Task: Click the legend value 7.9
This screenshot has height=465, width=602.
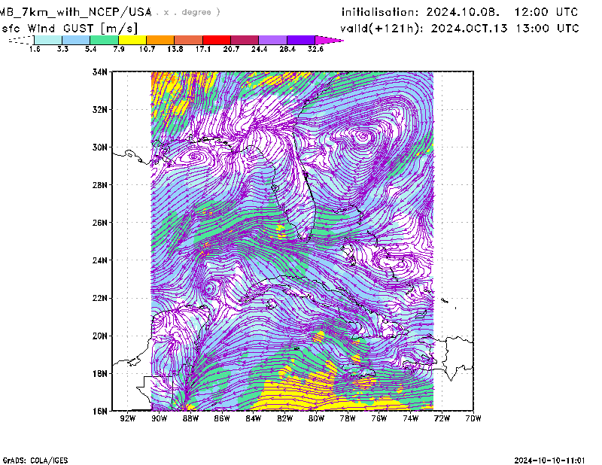Action: pos(119,49)
